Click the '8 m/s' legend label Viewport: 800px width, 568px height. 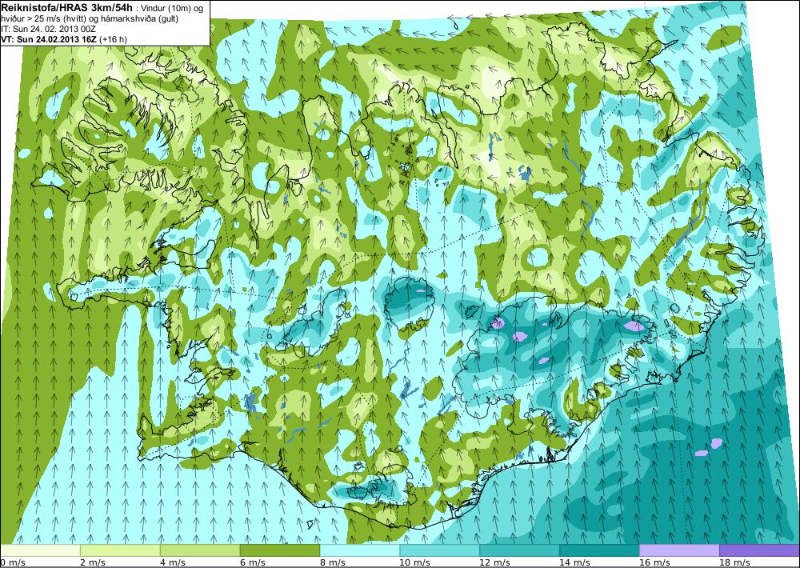pyautogui.click(x=333, y=562)
